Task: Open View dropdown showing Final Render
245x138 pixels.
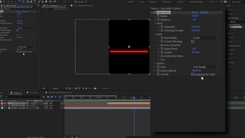Action: click(205, 67)
